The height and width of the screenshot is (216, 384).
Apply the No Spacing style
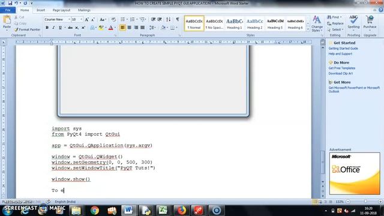tap(214, 23)
